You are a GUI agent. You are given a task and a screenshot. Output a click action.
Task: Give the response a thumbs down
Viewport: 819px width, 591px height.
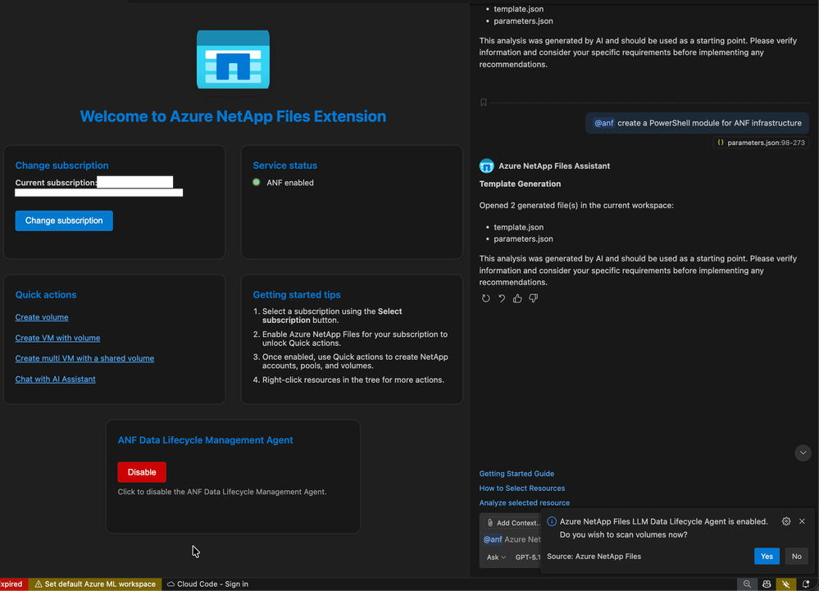point(533,298)
